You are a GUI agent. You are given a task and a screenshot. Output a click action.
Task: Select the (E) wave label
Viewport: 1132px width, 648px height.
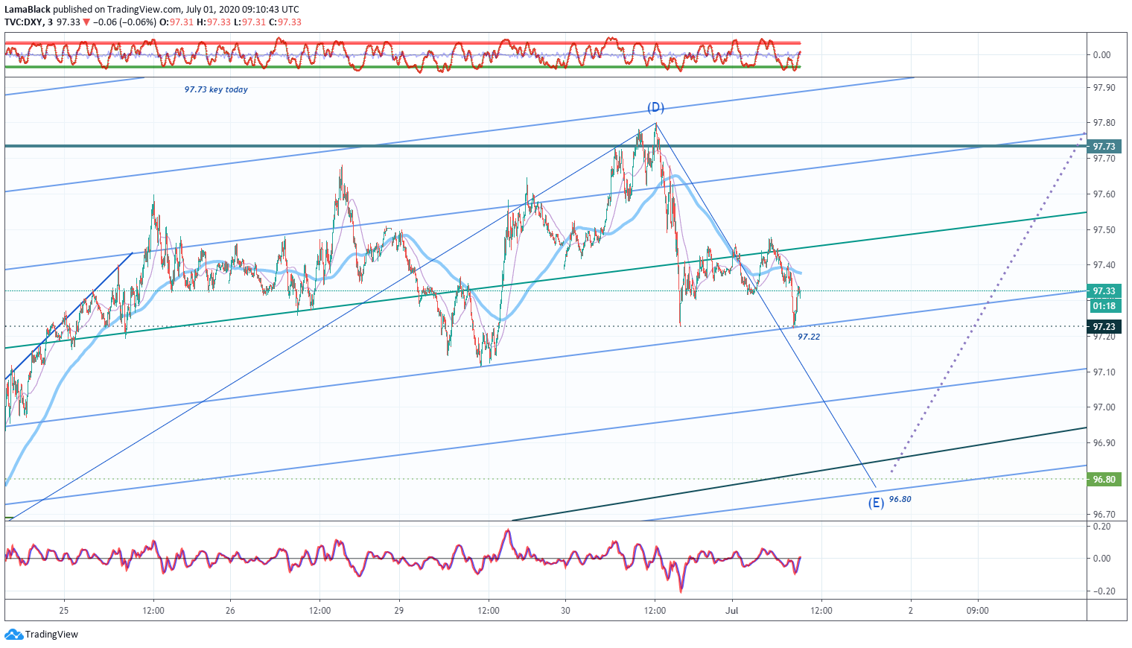876,502
